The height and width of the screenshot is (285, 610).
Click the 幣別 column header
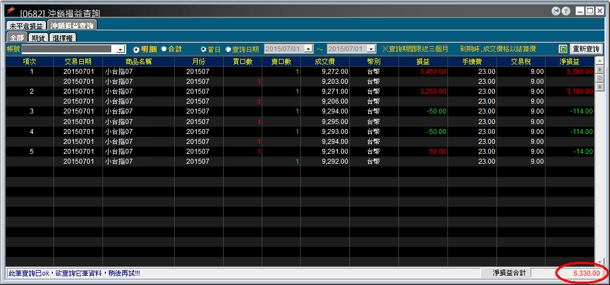pos(374,62)
